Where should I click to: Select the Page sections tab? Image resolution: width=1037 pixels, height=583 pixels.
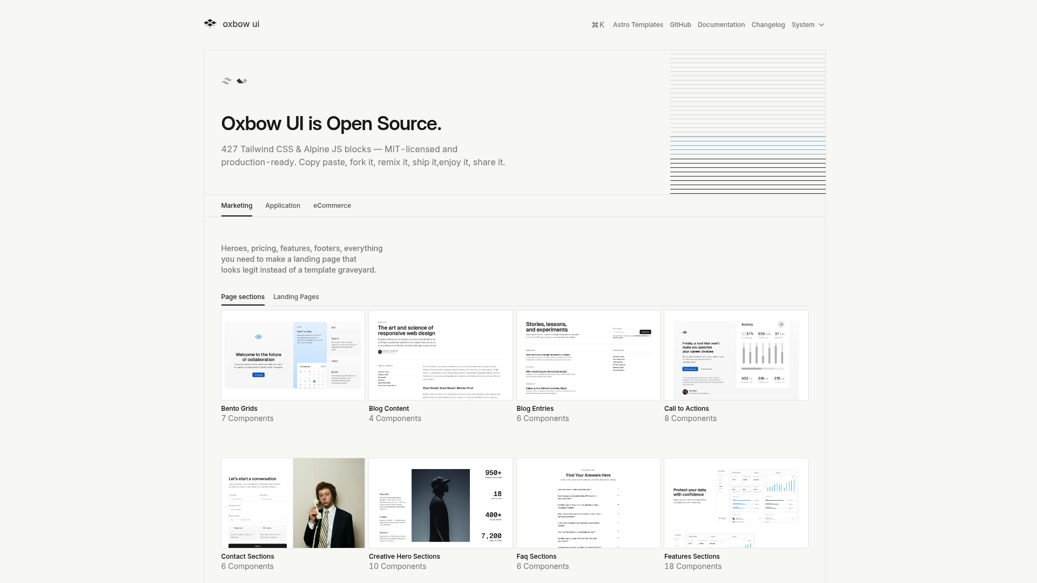click(243, 297)
